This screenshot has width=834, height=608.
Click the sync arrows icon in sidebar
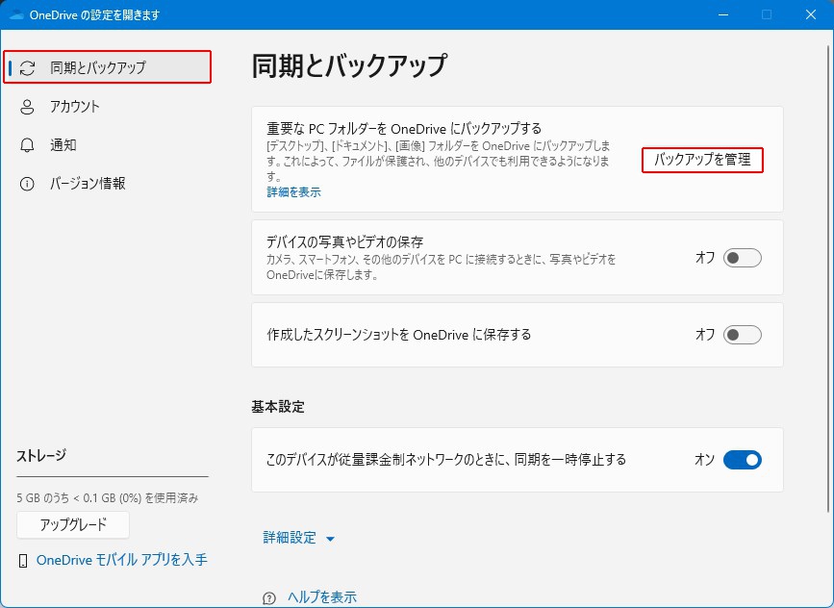(28, 67)
